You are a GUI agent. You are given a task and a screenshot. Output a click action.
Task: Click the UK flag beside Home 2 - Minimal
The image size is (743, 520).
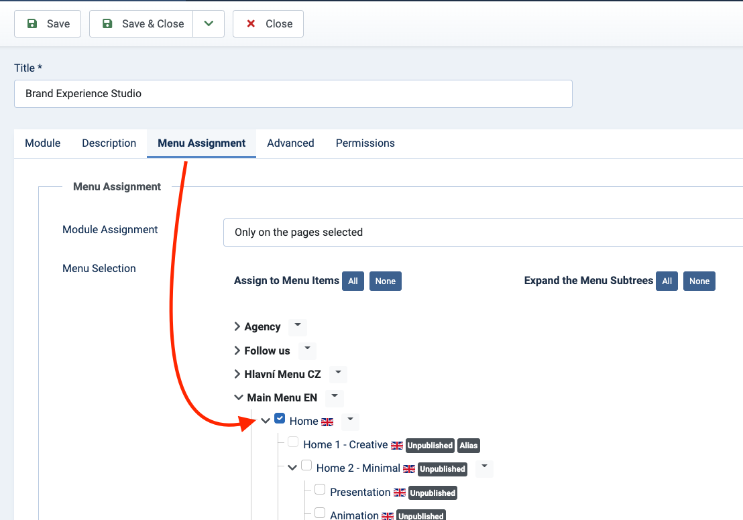(x=409, y=469)
